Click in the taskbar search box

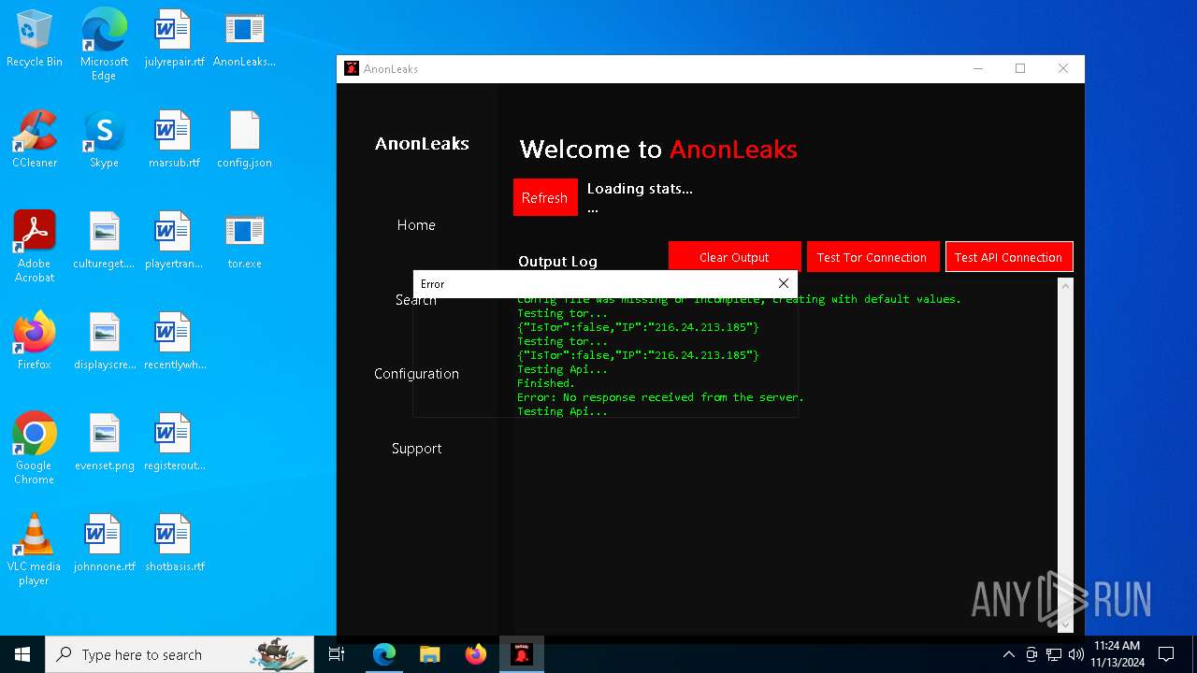click(180, 654)
